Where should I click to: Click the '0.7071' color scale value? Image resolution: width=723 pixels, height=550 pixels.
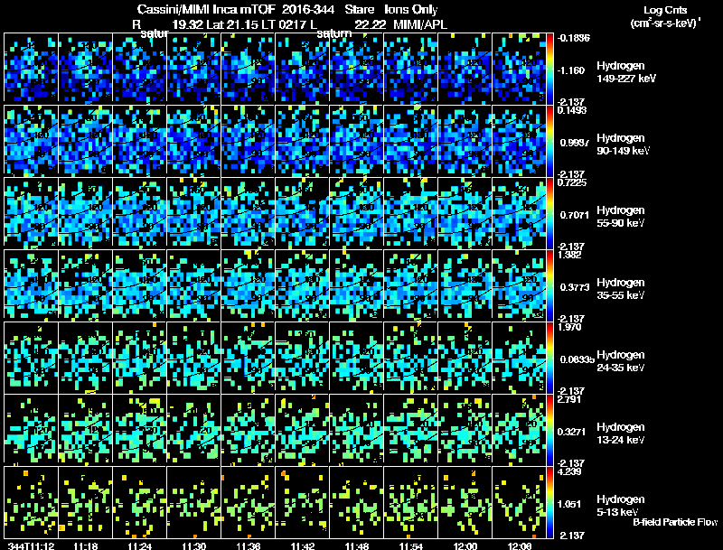click(x=574, y=215)
